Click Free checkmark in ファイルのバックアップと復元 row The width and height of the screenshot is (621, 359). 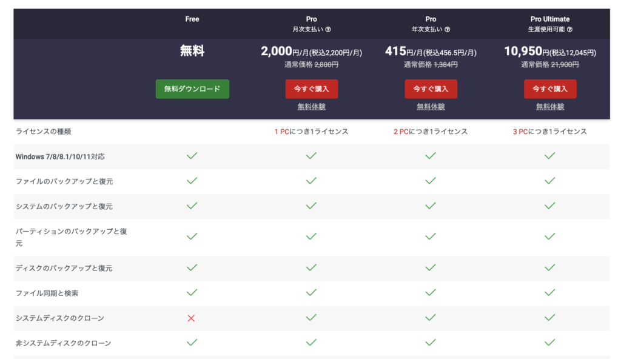[x=192, y=181]
